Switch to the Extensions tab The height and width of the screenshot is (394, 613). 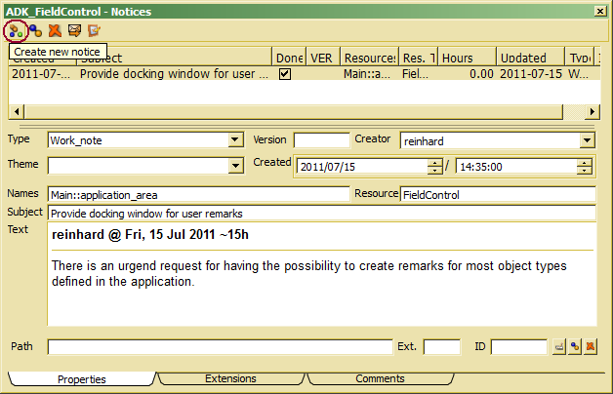230,378
